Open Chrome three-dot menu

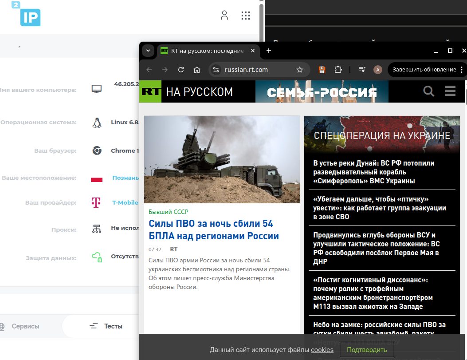(x=462, y=70)
